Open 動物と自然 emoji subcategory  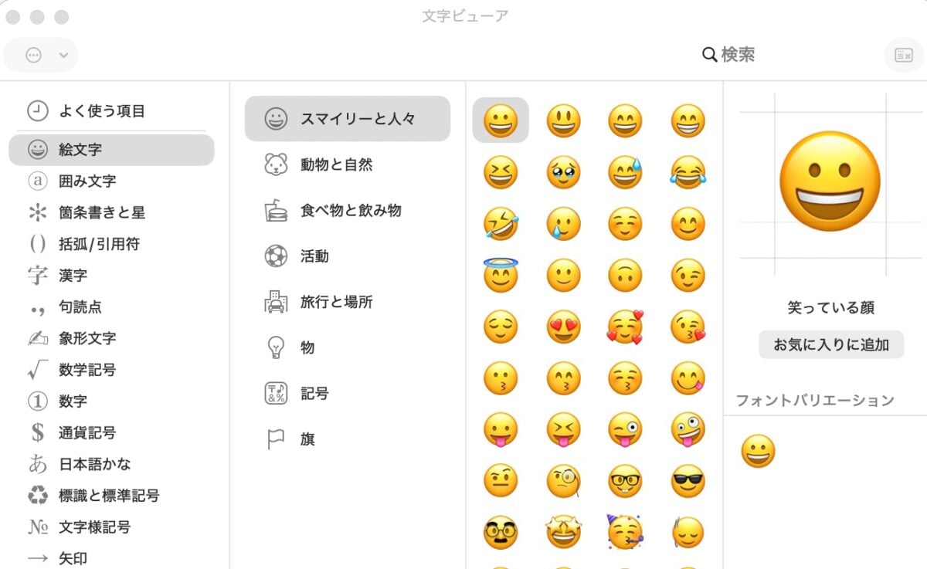click(x=348, y=164)
